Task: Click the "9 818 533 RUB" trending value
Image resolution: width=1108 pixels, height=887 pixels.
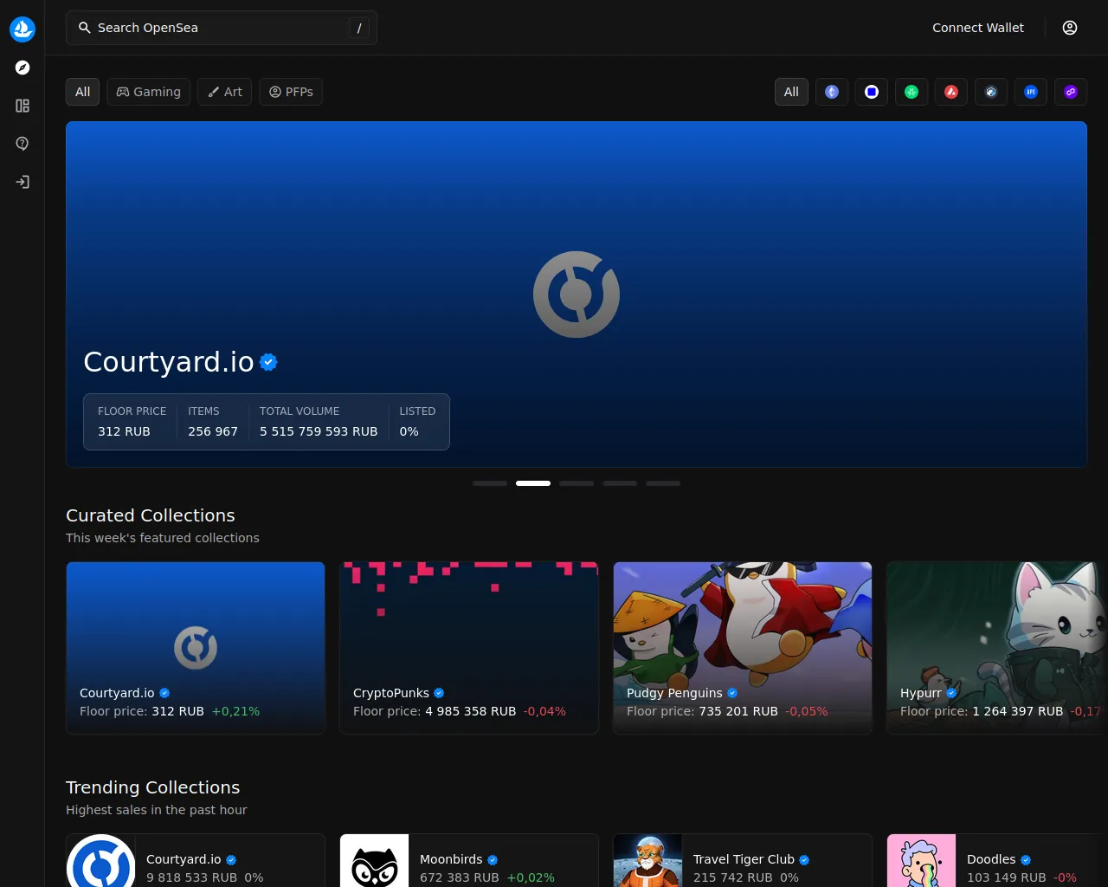Action: pyautogui.click(x=191, y=877)
